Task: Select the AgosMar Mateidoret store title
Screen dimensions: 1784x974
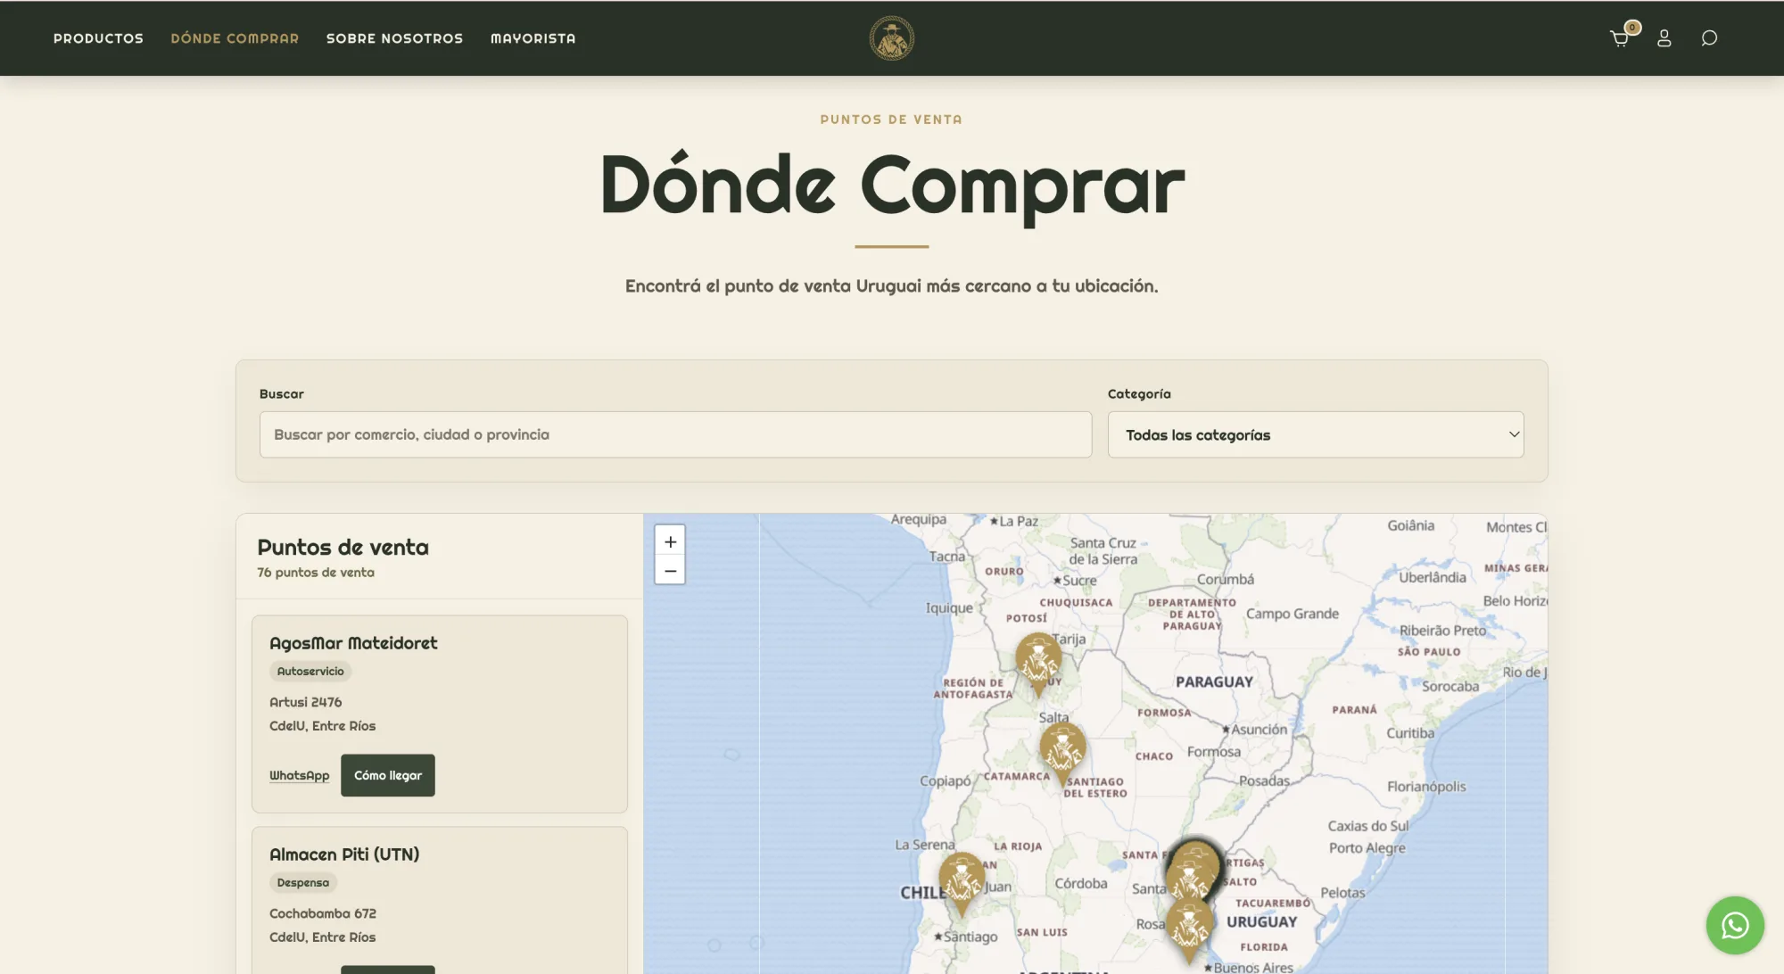Action: (x=353, y=643)
